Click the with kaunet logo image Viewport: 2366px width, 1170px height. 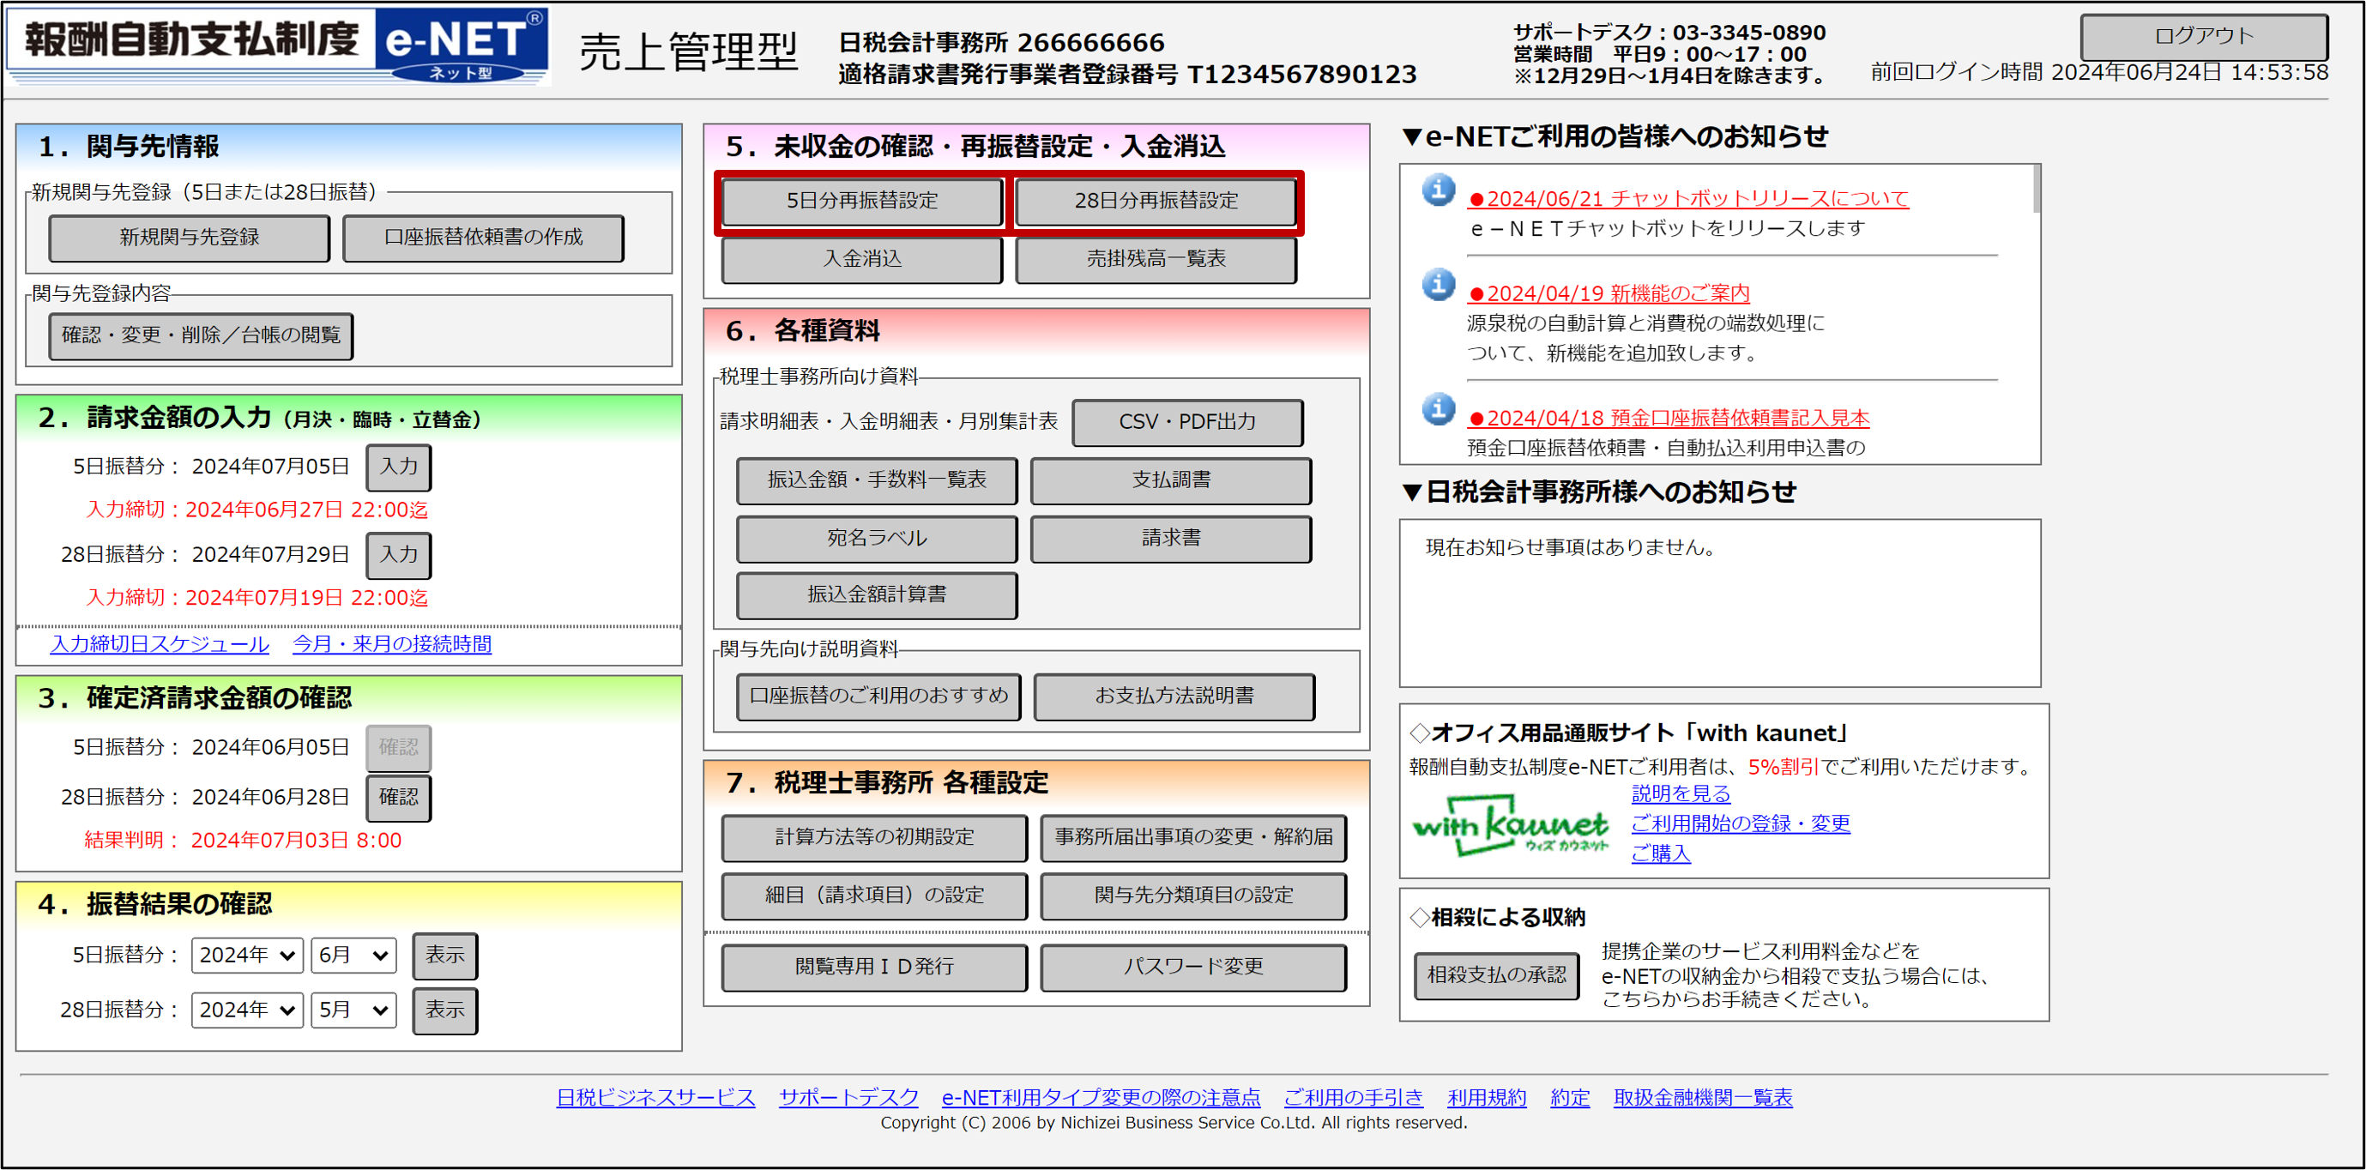tap(1510, 826)
